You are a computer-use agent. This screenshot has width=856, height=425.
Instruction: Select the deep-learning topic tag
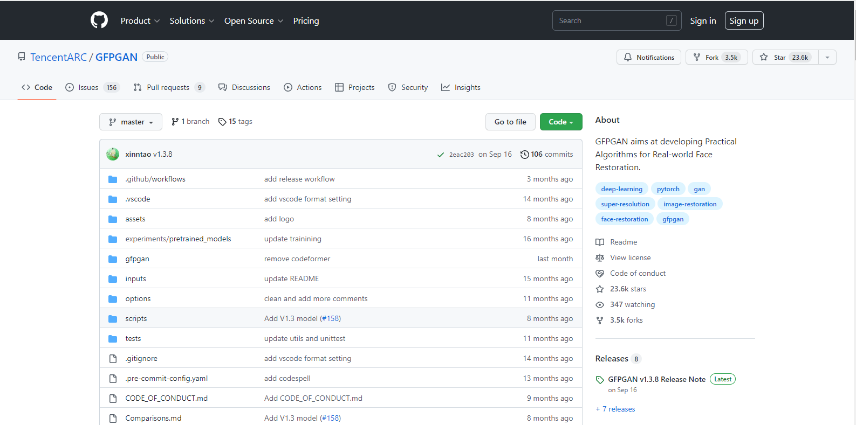pos(621,189)
